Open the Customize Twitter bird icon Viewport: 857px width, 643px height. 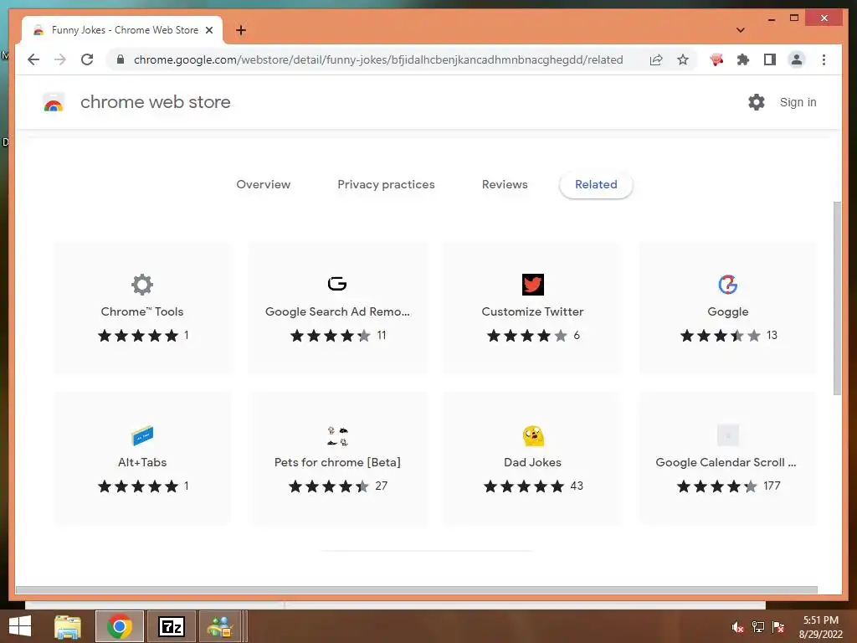point(533,285)
